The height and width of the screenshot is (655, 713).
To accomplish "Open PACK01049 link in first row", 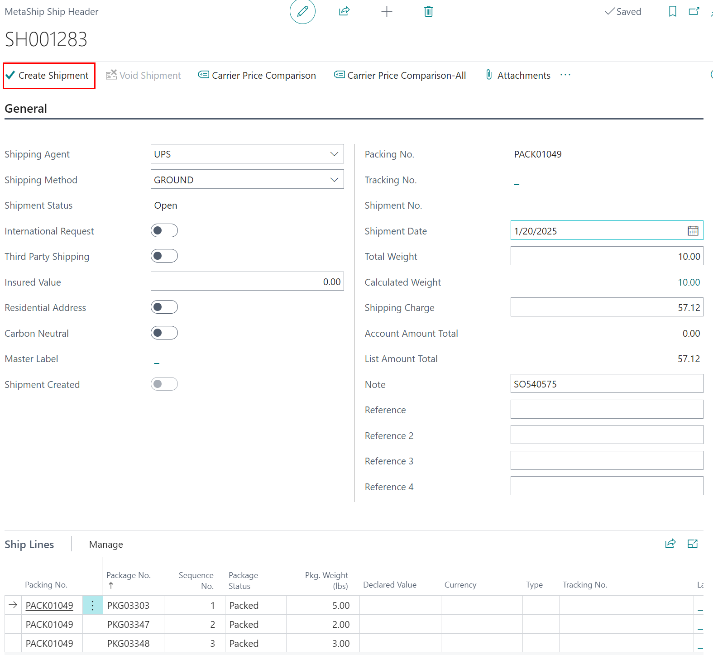I will pyautogui.click(x=49, y=605).
